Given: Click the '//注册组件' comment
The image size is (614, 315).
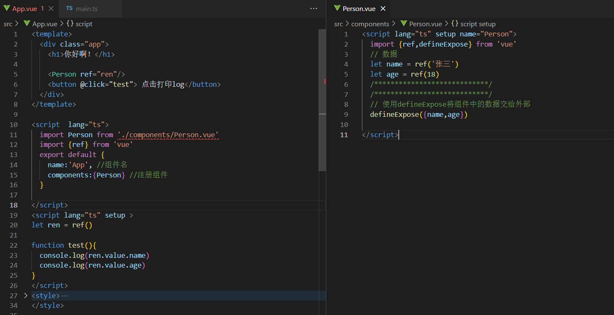Looking at the screenshot, I should tap(149, 175).
